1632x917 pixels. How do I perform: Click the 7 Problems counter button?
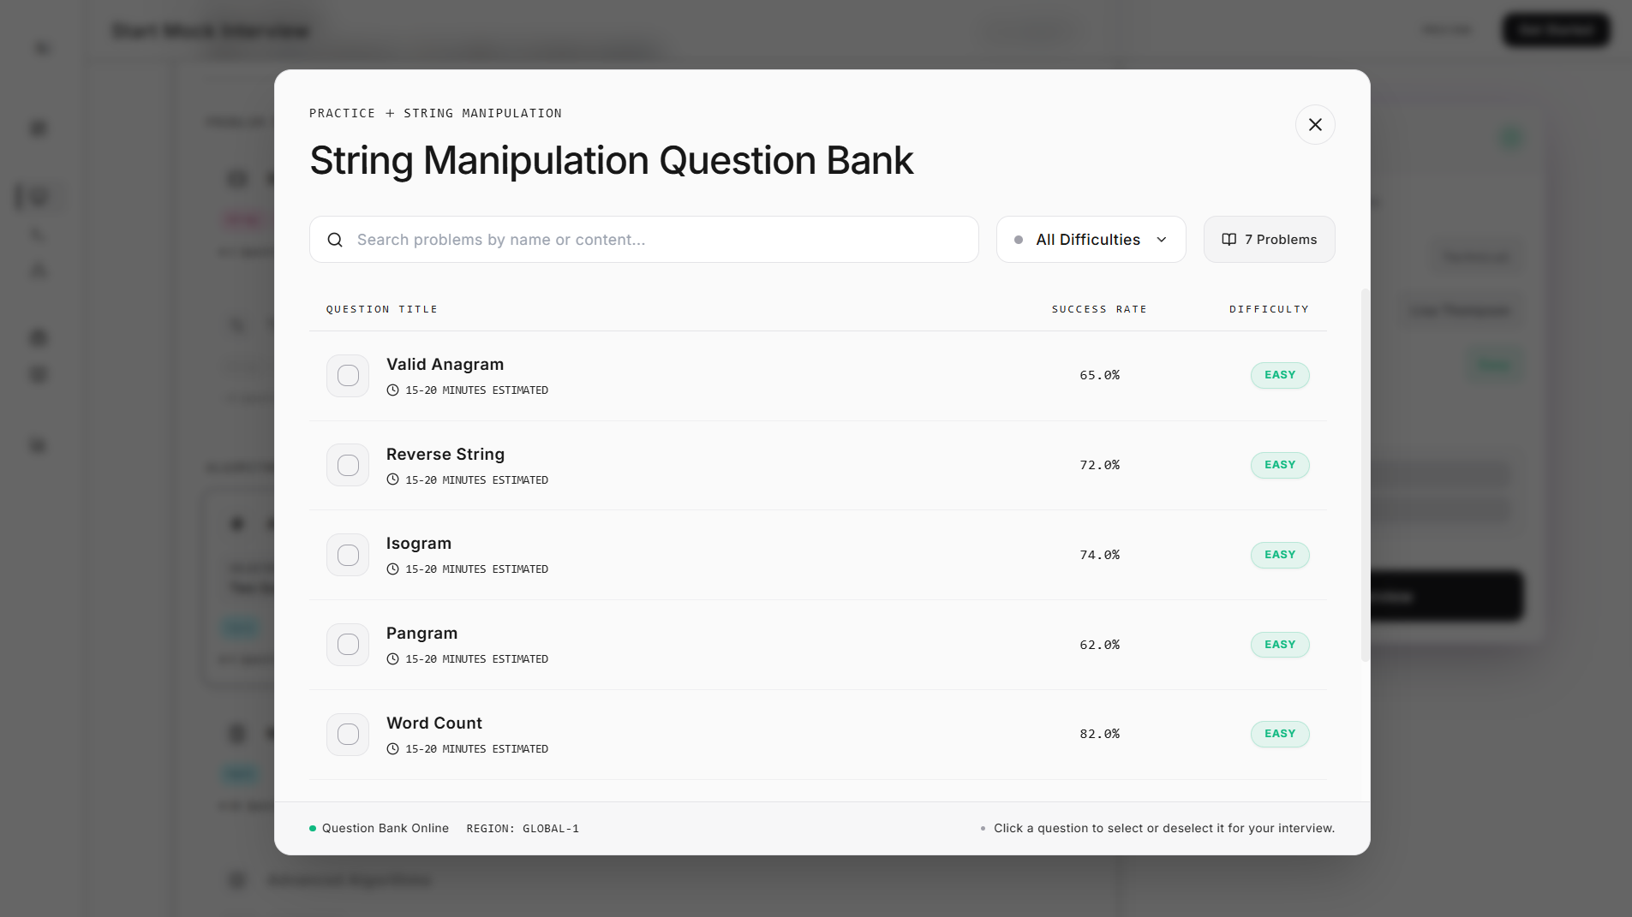1269,240
